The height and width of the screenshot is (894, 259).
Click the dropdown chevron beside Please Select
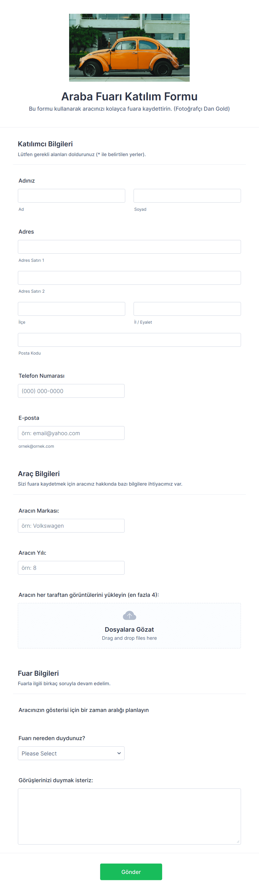[x=119, y=753]
